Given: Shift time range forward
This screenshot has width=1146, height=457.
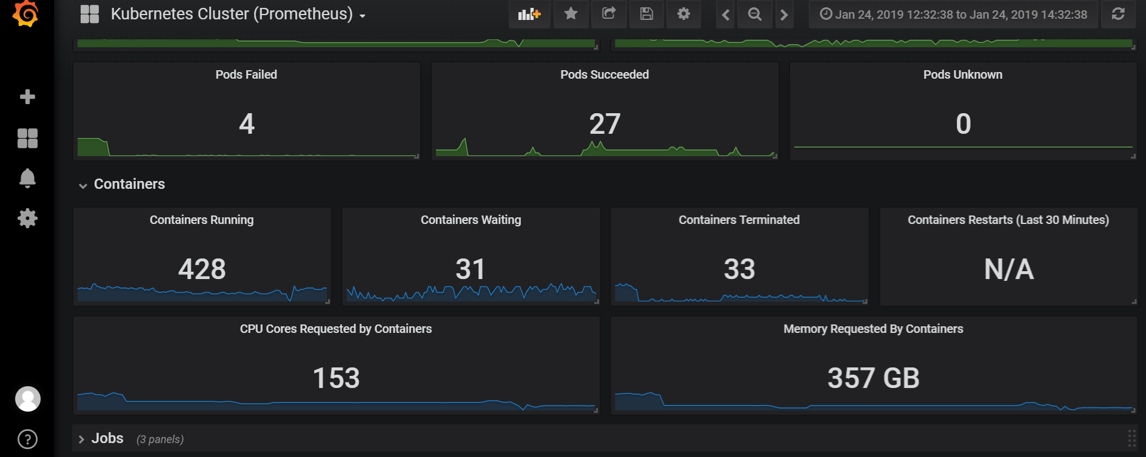Looking at the screenshot, I should click(x=784, y=14).
